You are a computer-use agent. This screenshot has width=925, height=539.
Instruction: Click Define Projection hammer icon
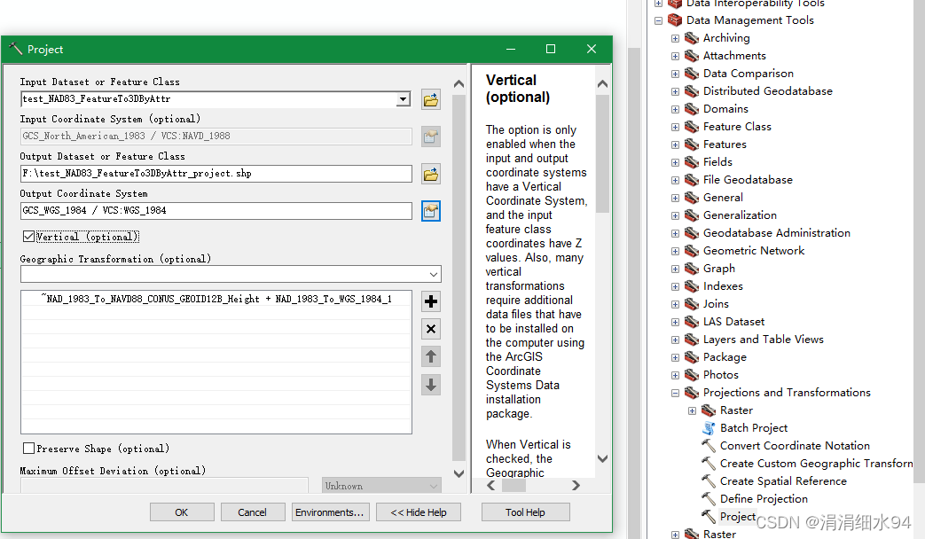click(x=709, y=499)
